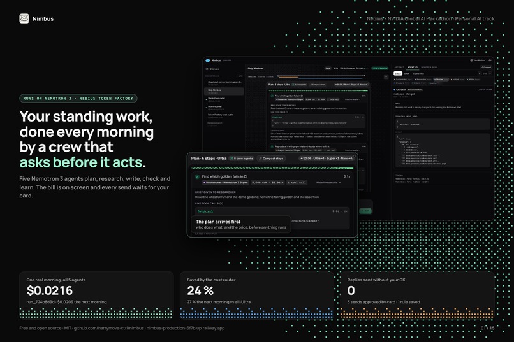
Task: Click the '$0.0216' stat value
Action: pos(50,290)
